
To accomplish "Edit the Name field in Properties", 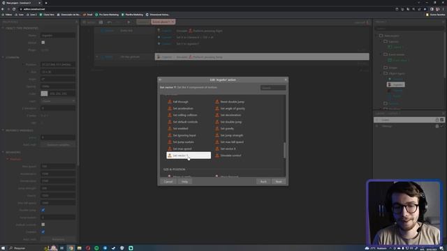I will point(58,36).
